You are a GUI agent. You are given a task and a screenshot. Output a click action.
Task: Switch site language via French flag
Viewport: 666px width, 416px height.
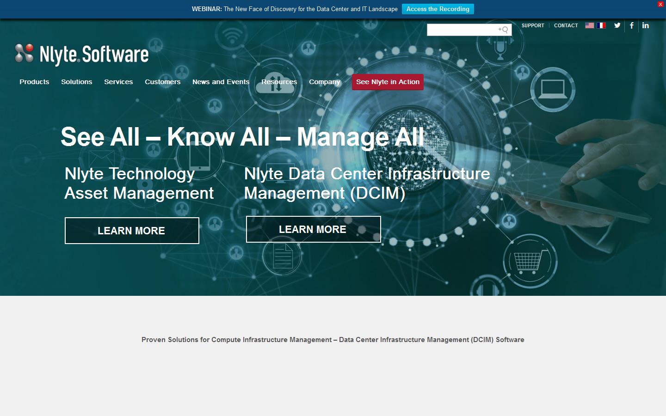click(601, 25)
